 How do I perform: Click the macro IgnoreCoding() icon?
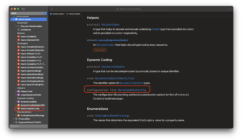19,71
